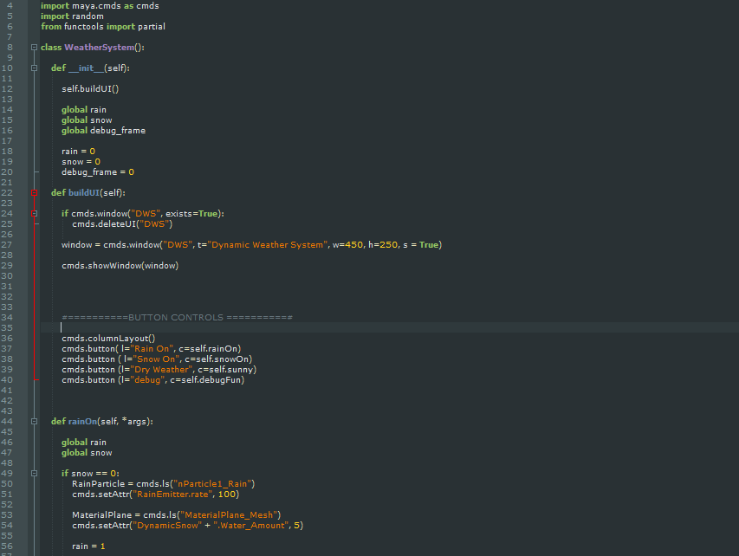The width and height of the screenshot is (739, 556).
Task: Collapse the 'if snow == 0' block fold
Action: pyautogui.click(x=33, y=473)
